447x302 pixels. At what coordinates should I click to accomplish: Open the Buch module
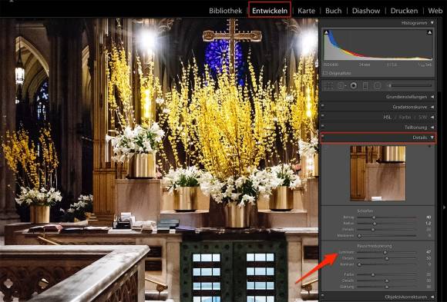pos(333,11)
